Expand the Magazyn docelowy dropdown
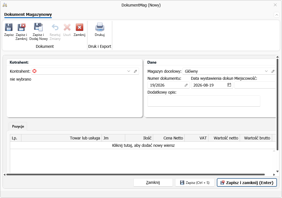The width and height of the screenshot is (282, 198). click(x=266, y=71)
